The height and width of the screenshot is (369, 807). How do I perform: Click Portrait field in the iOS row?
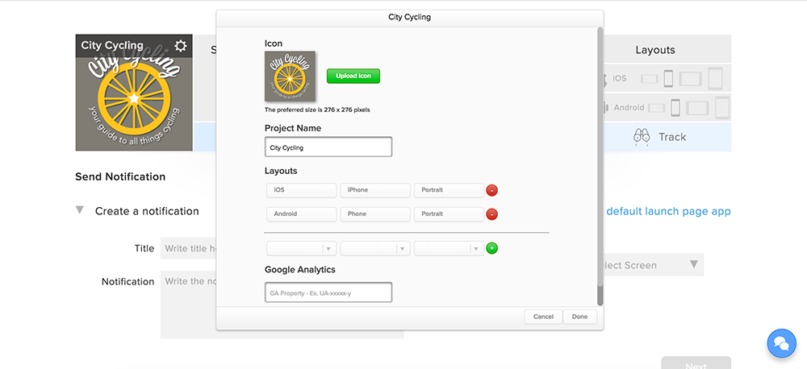(449, 190)
